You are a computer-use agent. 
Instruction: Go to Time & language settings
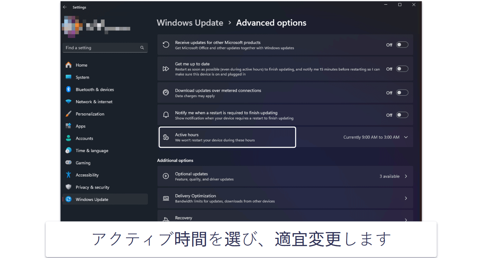coord(105,151)
